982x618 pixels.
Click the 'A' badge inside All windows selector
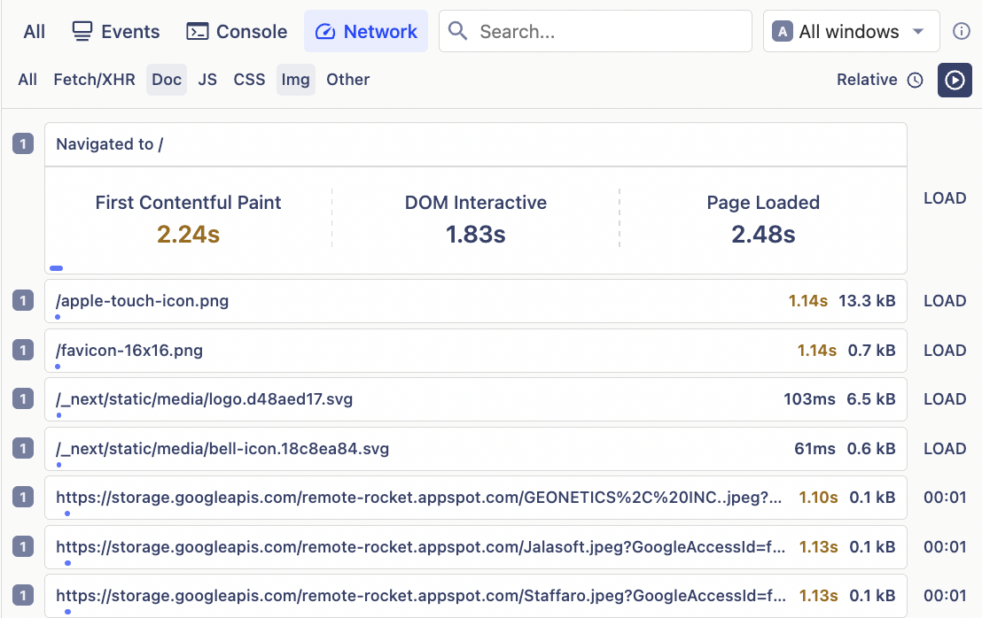coord(781,31)
